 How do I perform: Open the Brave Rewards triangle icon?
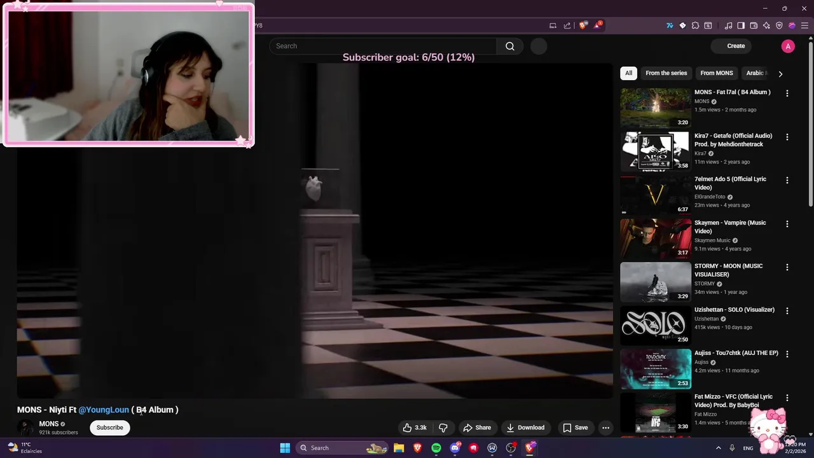pos(598,25)
